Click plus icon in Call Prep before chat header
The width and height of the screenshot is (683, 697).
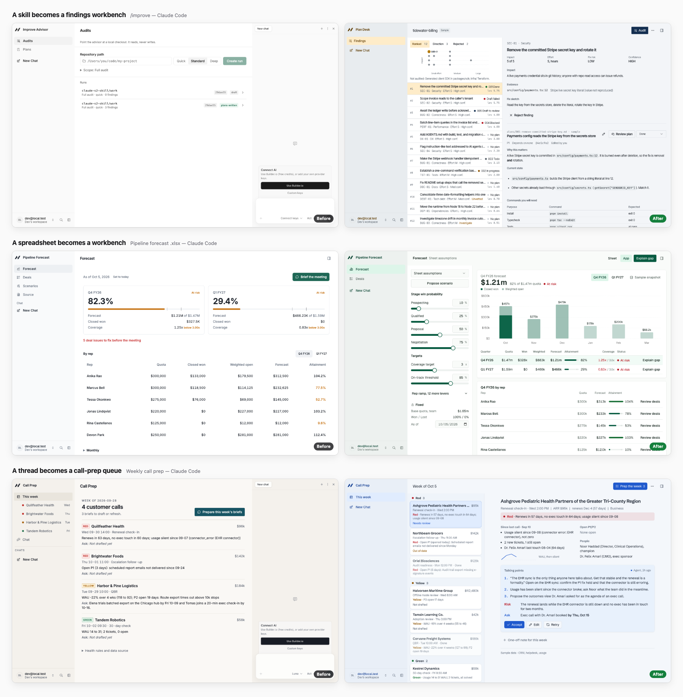tap(322, 484)
